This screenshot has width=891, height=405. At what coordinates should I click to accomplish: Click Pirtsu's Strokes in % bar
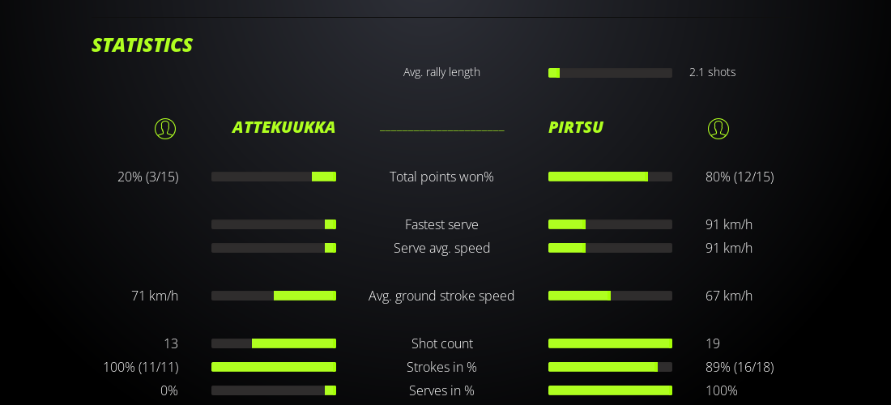coord(610,367)
